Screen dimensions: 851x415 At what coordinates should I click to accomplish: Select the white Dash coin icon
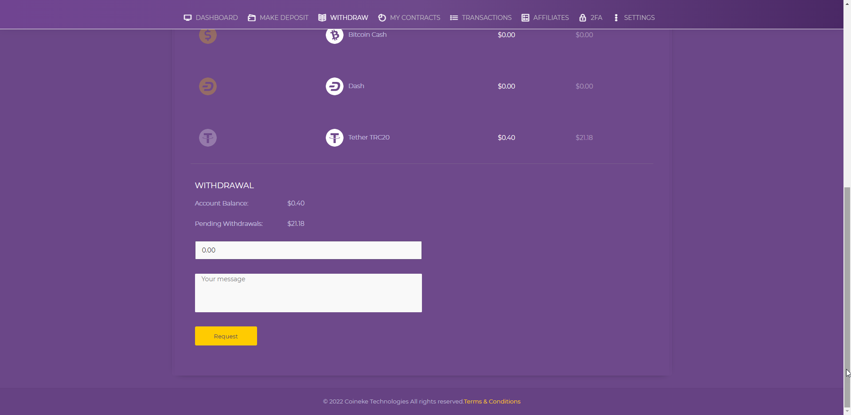pyautogui.click(x=334, y=86)
